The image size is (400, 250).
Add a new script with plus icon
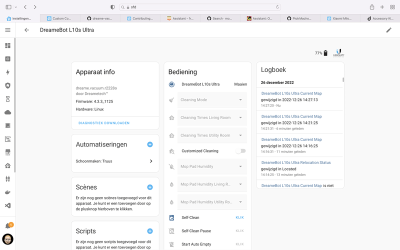(150, 231)
